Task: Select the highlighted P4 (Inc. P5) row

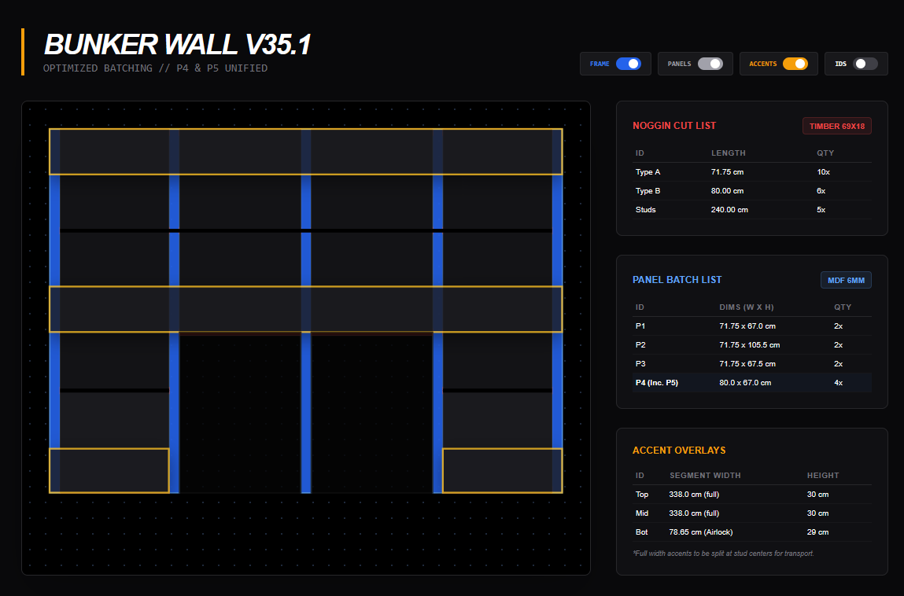Action: 751,383
